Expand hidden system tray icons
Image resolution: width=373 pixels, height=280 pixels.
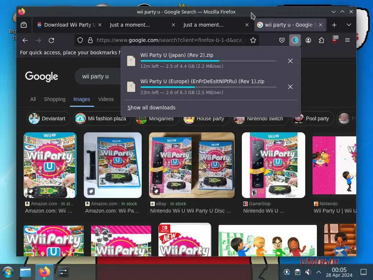coord(319,272)
